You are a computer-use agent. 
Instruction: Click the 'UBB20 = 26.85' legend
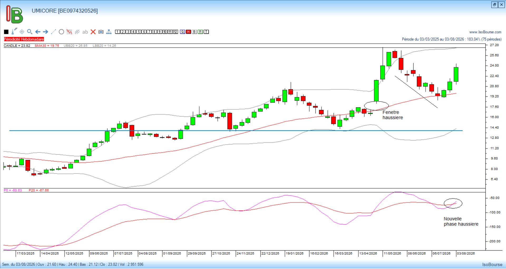point(76,46)
